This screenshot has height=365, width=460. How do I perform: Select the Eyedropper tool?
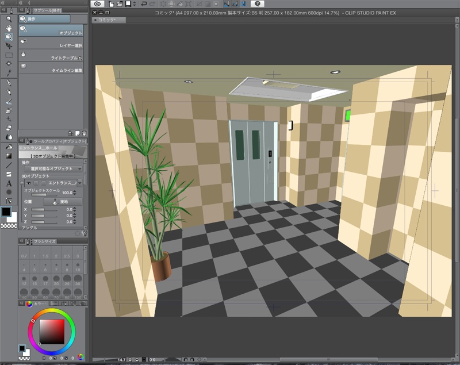click(x=9, y=72)
